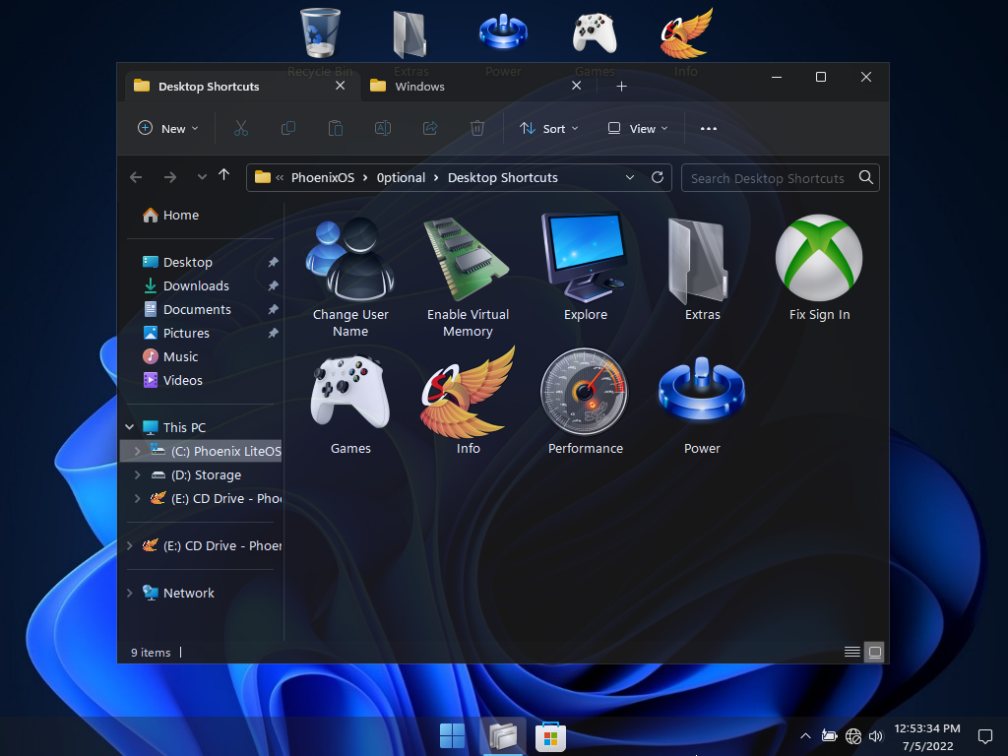Image resolution: width=1008 pixels, height=756 pixels.
Task: Open the notification center icon
Action: [x=984, y=736]
